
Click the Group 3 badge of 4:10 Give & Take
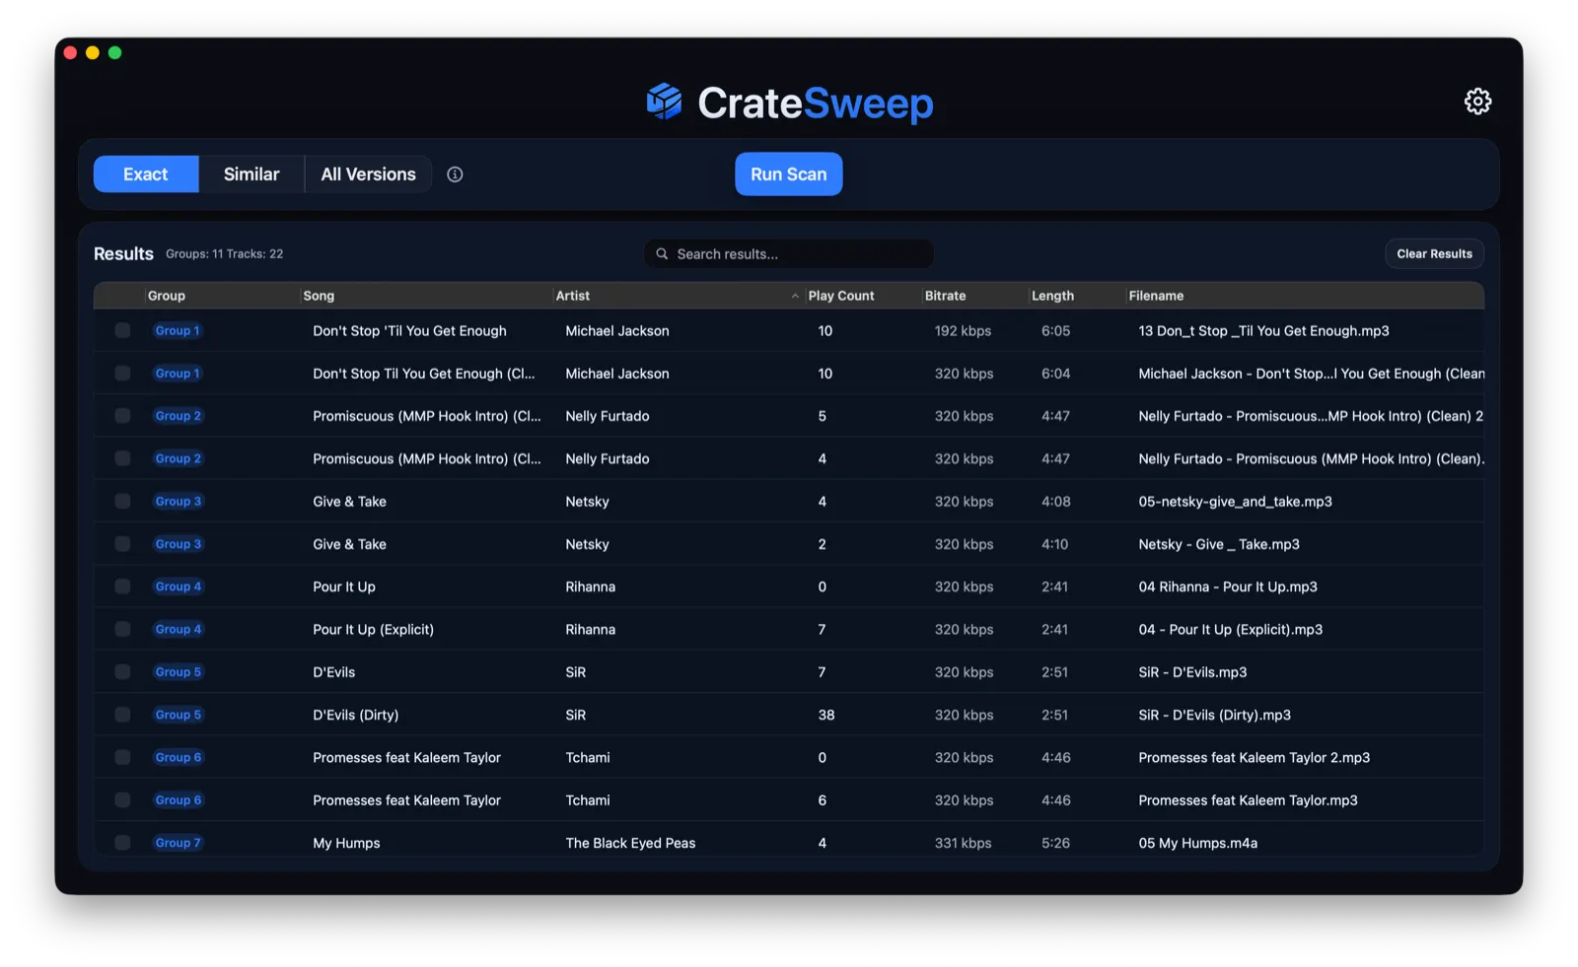[x=178, y=544]
